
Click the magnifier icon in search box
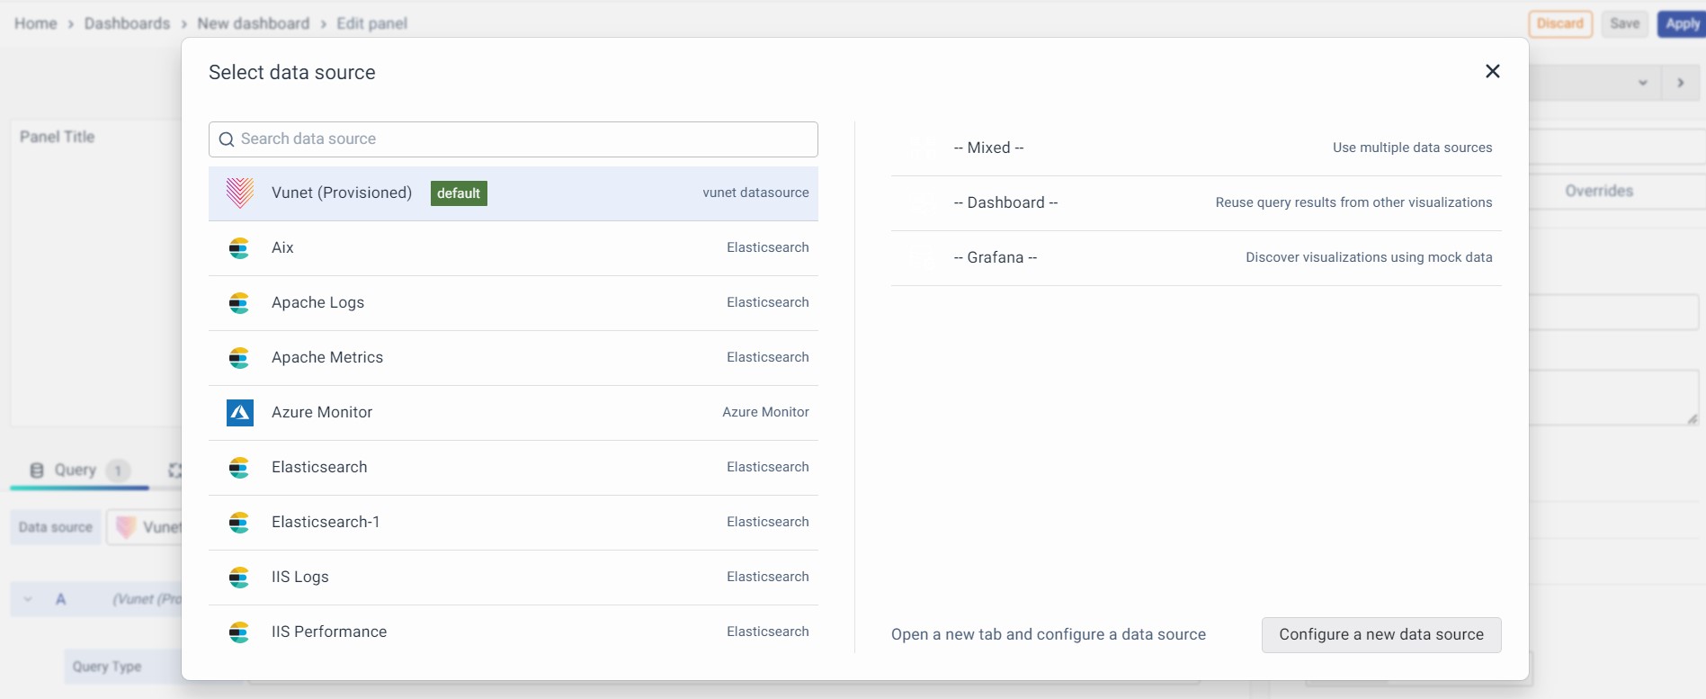(227, 139)
